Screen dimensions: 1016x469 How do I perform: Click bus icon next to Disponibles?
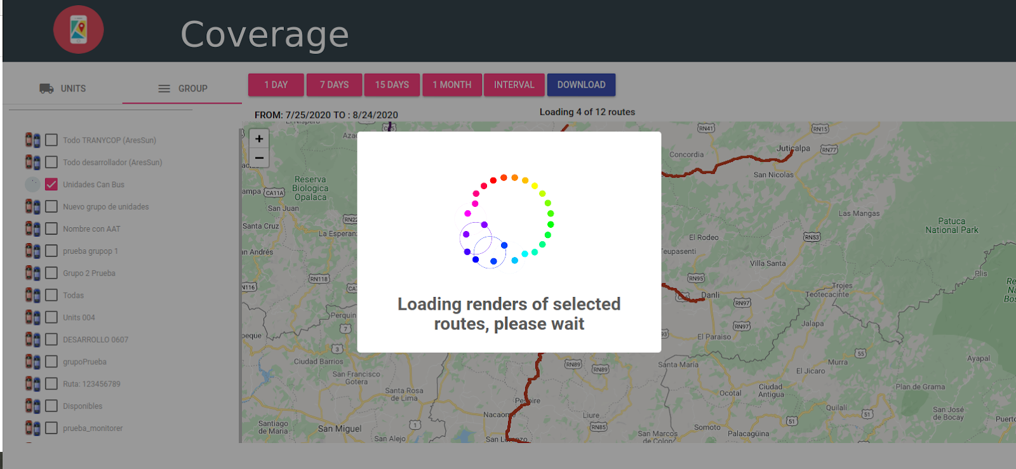33,406
